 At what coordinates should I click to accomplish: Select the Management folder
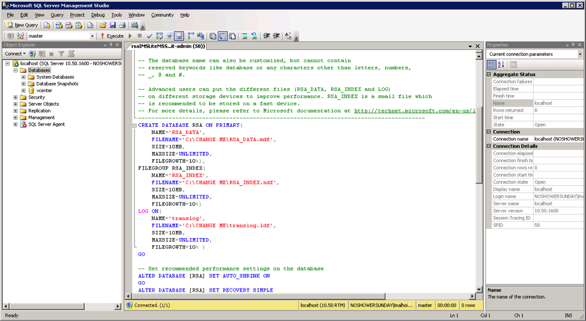tap(41, 117)
